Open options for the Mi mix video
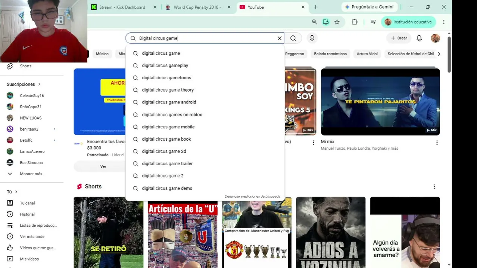The height and width of the screenshot is (268, 477). (437, 143)
